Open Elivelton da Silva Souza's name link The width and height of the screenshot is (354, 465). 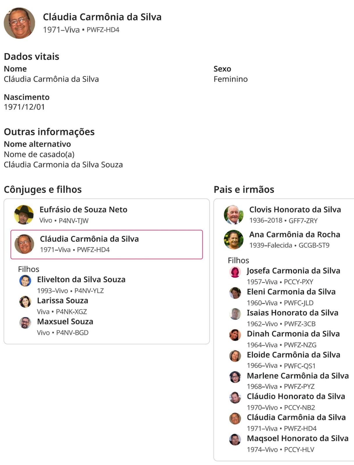81,280
